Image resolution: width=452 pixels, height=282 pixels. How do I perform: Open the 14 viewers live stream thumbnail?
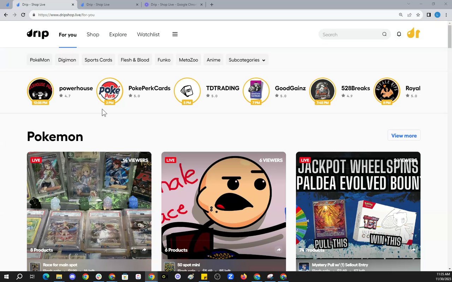(89, 206)
